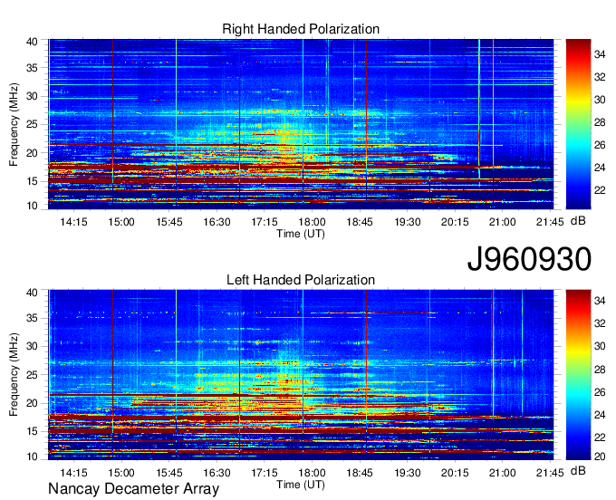Viewport: 616px width, 500px height.
Task: Click the "20" frequency tick of Left Handed plot
Action: [x=32, y=403]
